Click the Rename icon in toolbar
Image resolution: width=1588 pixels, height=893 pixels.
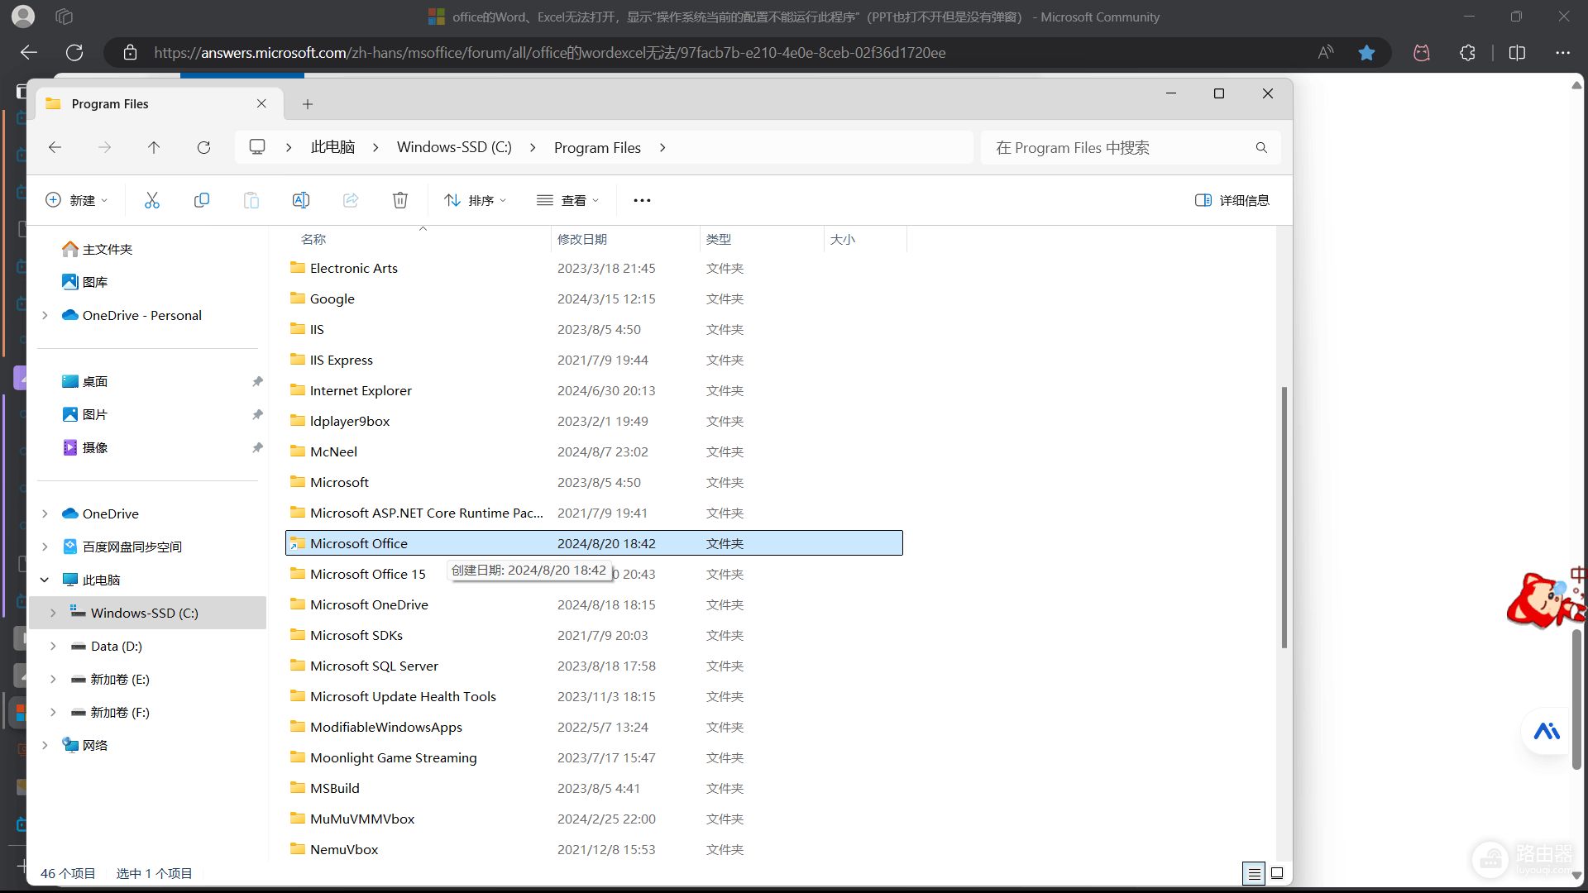coord(301,200)
